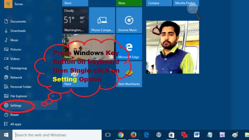This screenshot has width=249, height=140.
Task: Open the Store tile
Action: click(75, 3)
